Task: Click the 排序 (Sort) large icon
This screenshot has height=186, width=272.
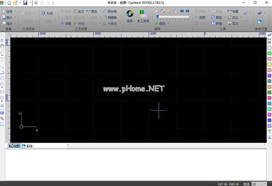Action: (130, 16)
